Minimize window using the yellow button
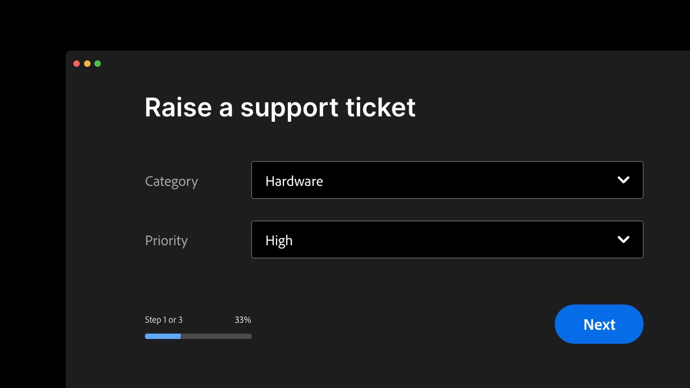This screenshot has height=388, width=690. (x=87, y=64)
